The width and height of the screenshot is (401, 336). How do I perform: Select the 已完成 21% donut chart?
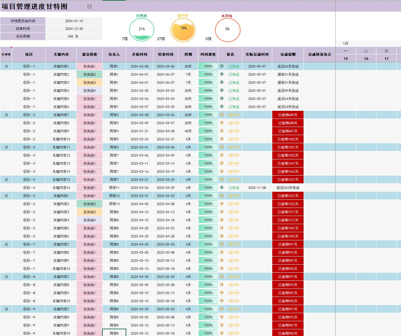point(142,30)
